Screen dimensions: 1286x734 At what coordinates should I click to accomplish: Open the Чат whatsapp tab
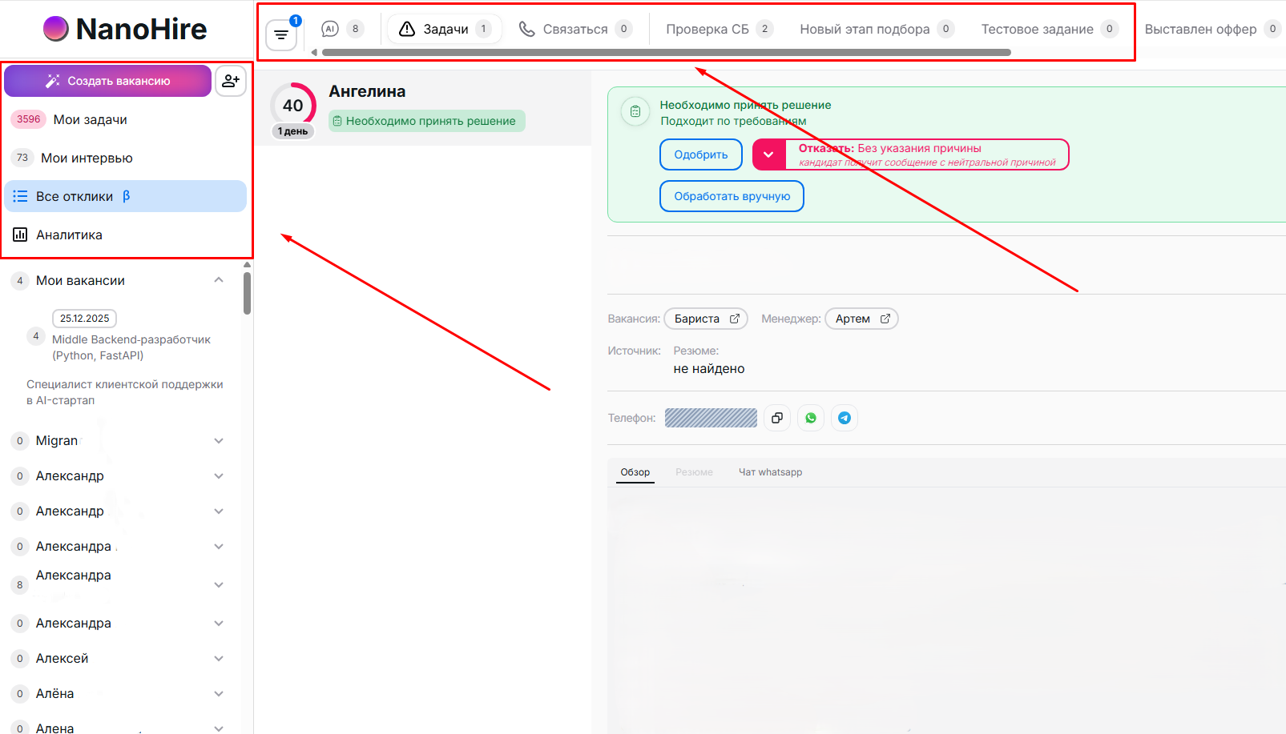pos(770,472)
